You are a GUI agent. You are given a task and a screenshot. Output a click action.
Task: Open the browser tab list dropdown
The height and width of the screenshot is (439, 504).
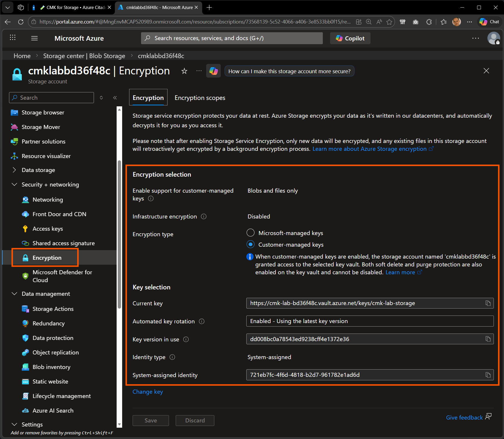pos(8,8)
